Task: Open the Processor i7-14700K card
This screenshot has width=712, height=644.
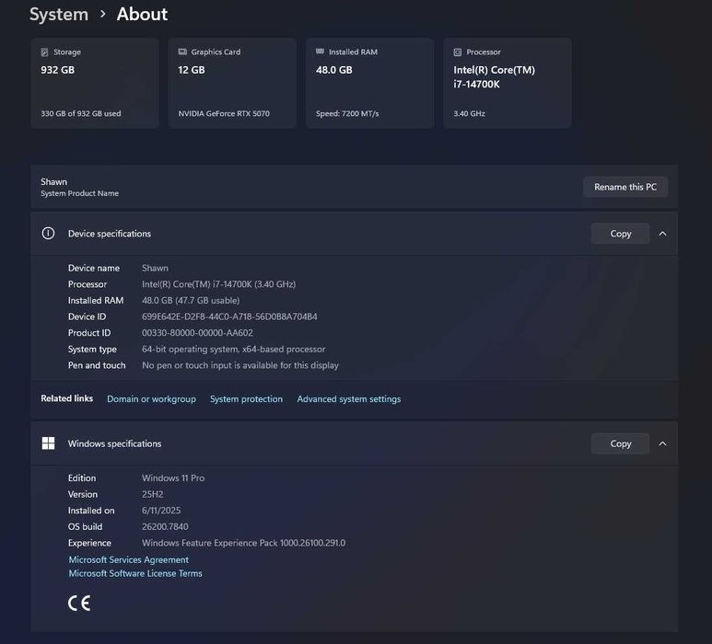Action: point(508,83)
